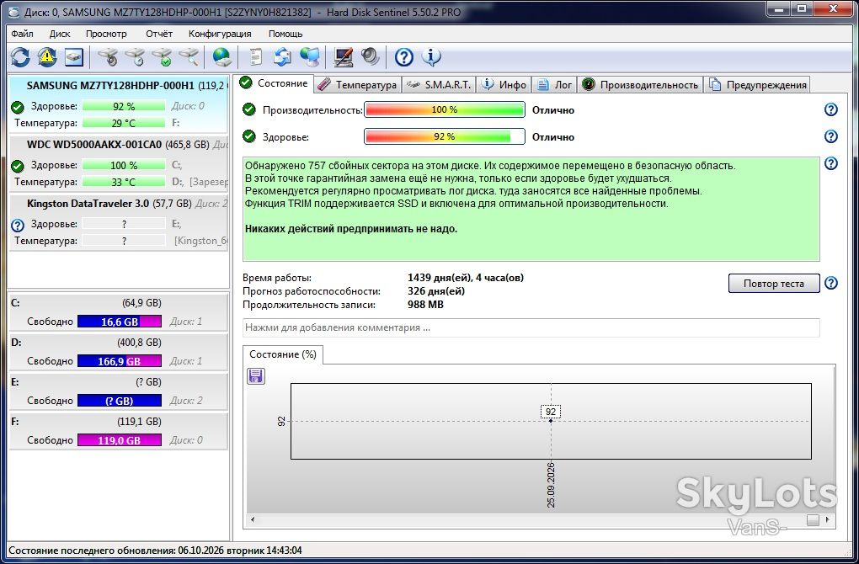Screen dimensions: 859x564
Task: Click the globe and monitor toolbar icon
Action: pyautogui.click(x=310, y=57)
